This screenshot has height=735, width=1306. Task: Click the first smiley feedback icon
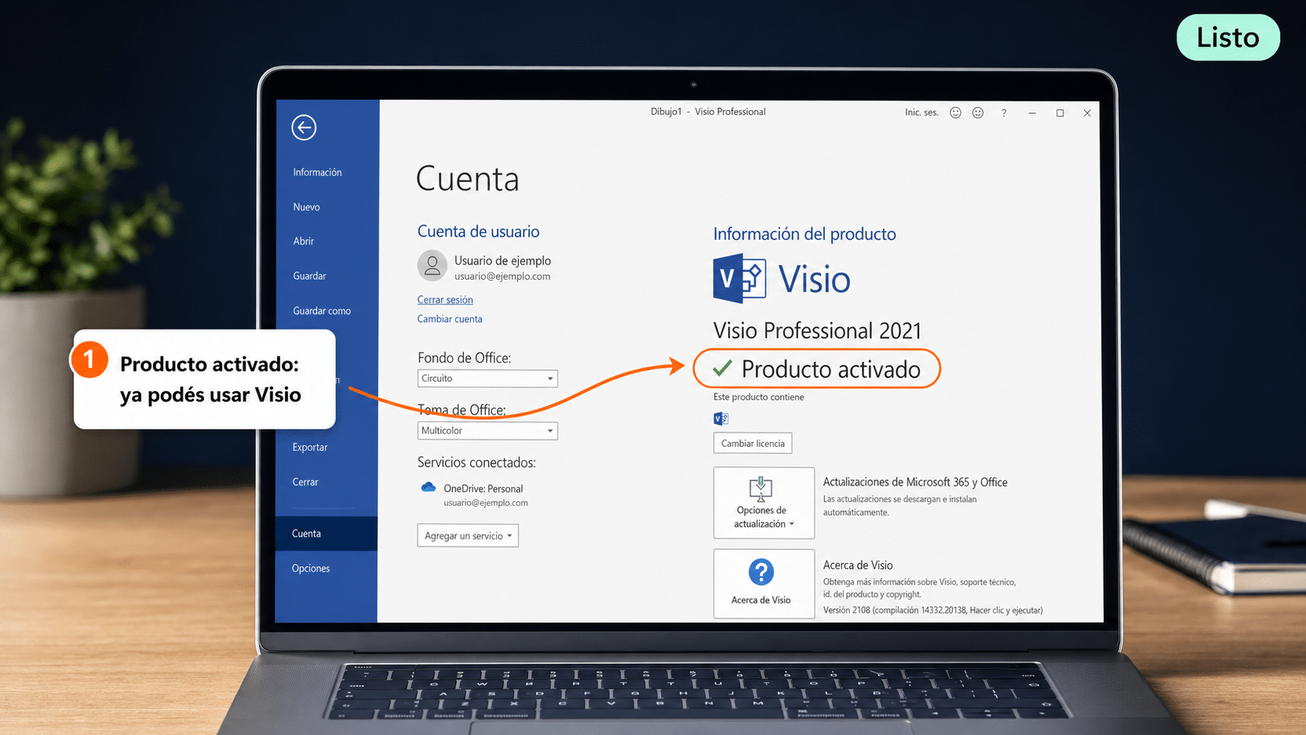click(955, 112)
